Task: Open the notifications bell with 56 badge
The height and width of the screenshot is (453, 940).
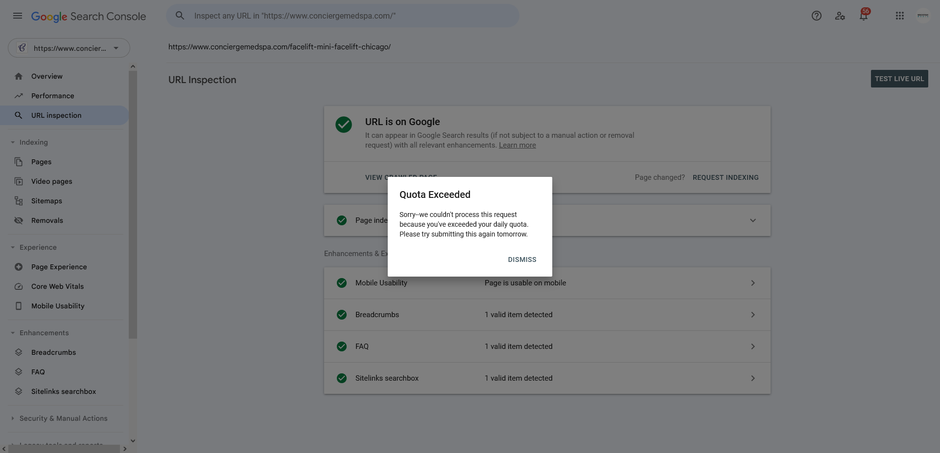Action: pyautogui.click(x=864, y=15)
